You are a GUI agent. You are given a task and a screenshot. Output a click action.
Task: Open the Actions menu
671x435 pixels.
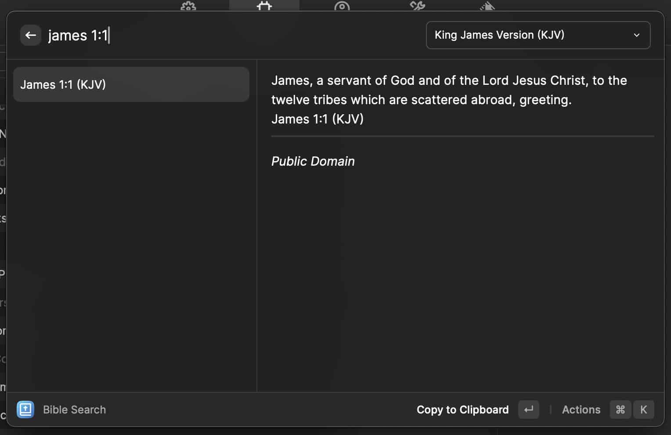(x=581, y=410)
